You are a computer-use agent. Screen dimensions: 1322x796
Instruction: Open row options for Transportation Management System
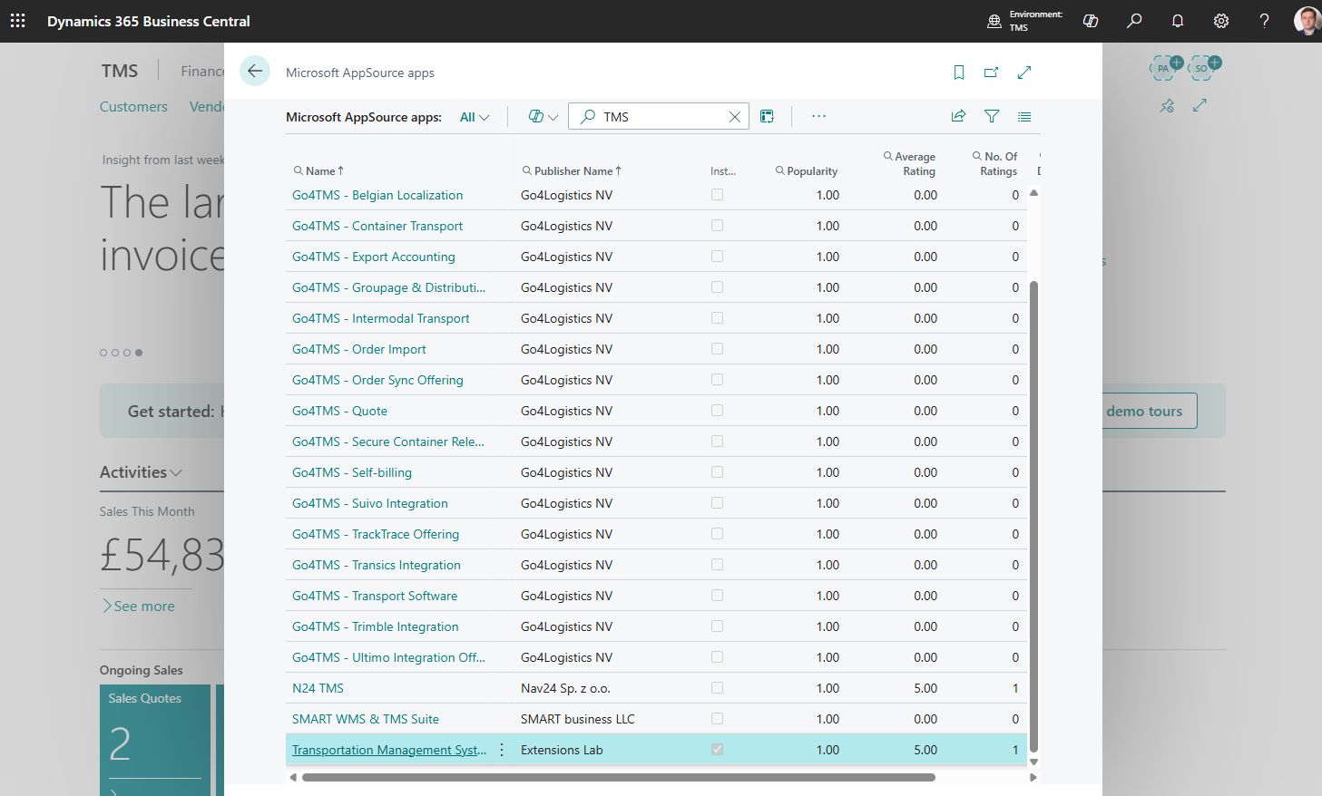coord(502,750)
